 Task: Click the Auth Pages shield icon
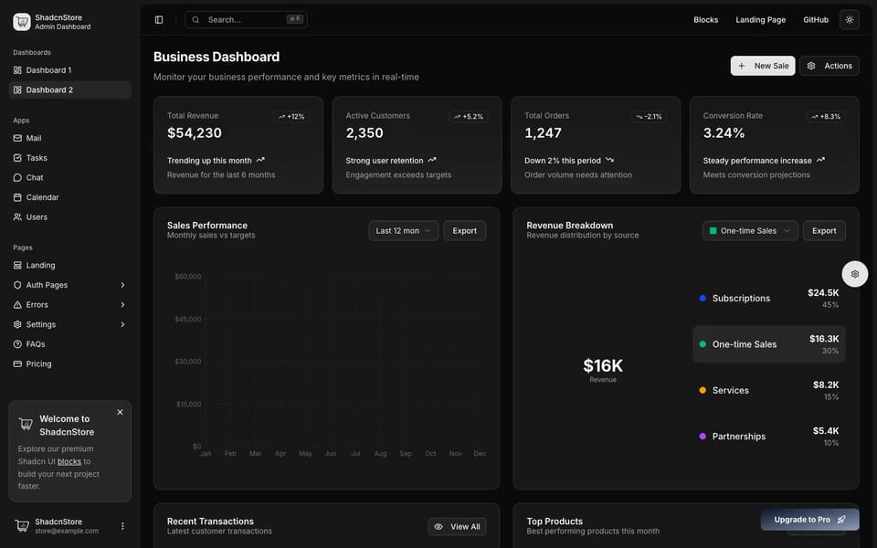pyautogui.click(x=17, y=285)
